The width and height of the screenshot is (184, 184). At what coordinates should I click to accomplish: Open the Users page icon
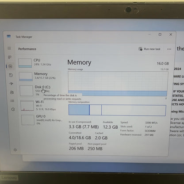tap(12, 92)
